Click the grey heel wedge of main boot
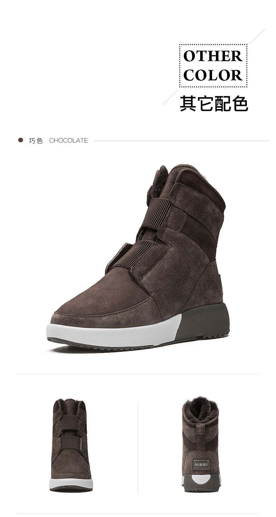Viewport: 276px width, 517px height. [205, 321]
